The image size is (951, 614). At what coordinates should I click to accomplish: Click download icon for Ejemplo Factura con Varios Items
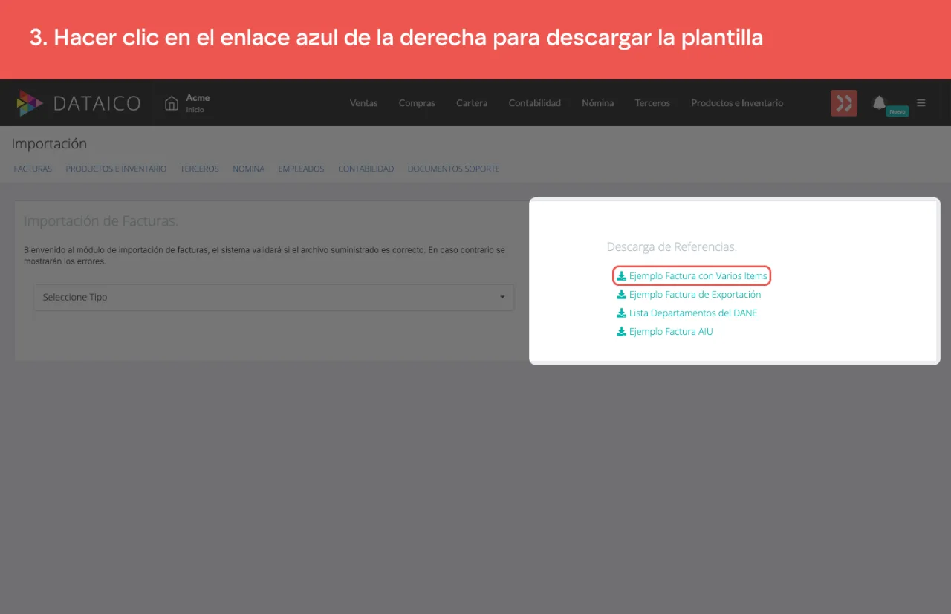tap(622, 276)
